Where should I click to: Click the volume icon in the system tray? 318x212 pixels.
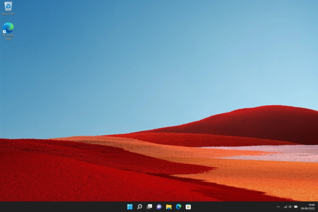coord(290,206)
